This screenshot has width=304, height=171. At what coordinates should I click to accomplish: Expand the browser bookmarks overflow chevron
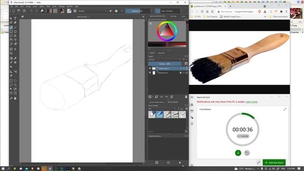click(265, 17)
